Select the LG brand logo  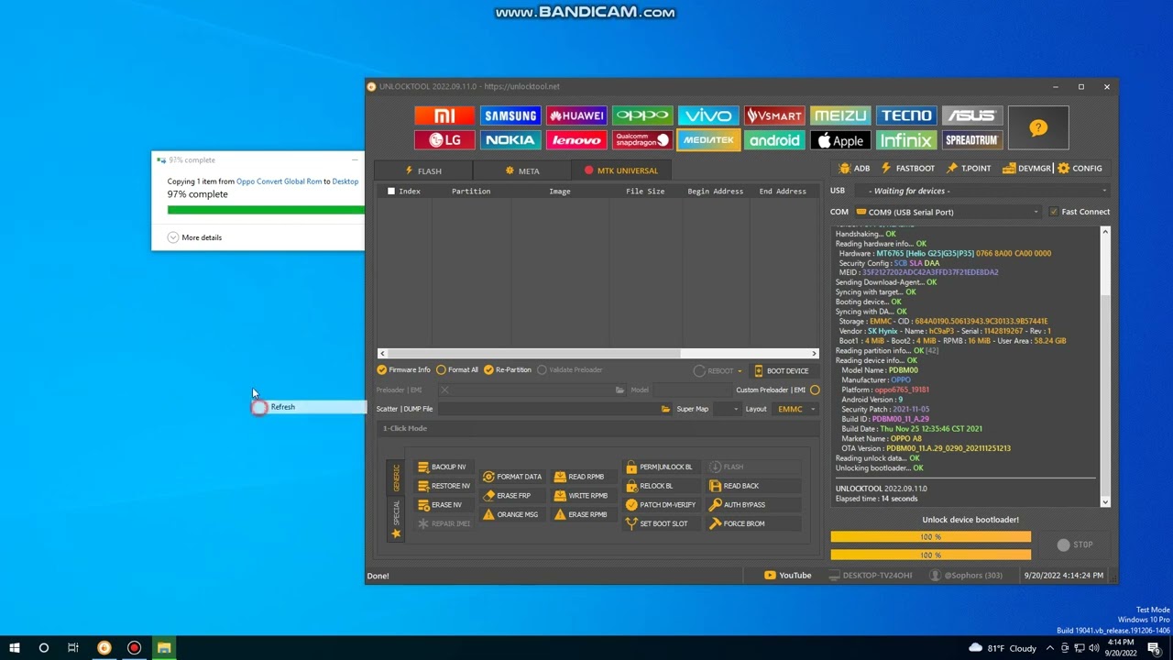tap(444, 140)
